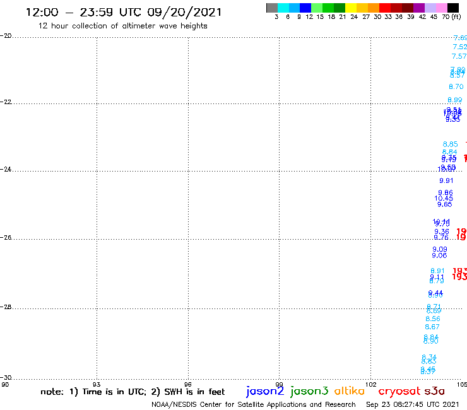Click the '96' longitude axis label
Screen dimensions: 467x410
[188, 384]
